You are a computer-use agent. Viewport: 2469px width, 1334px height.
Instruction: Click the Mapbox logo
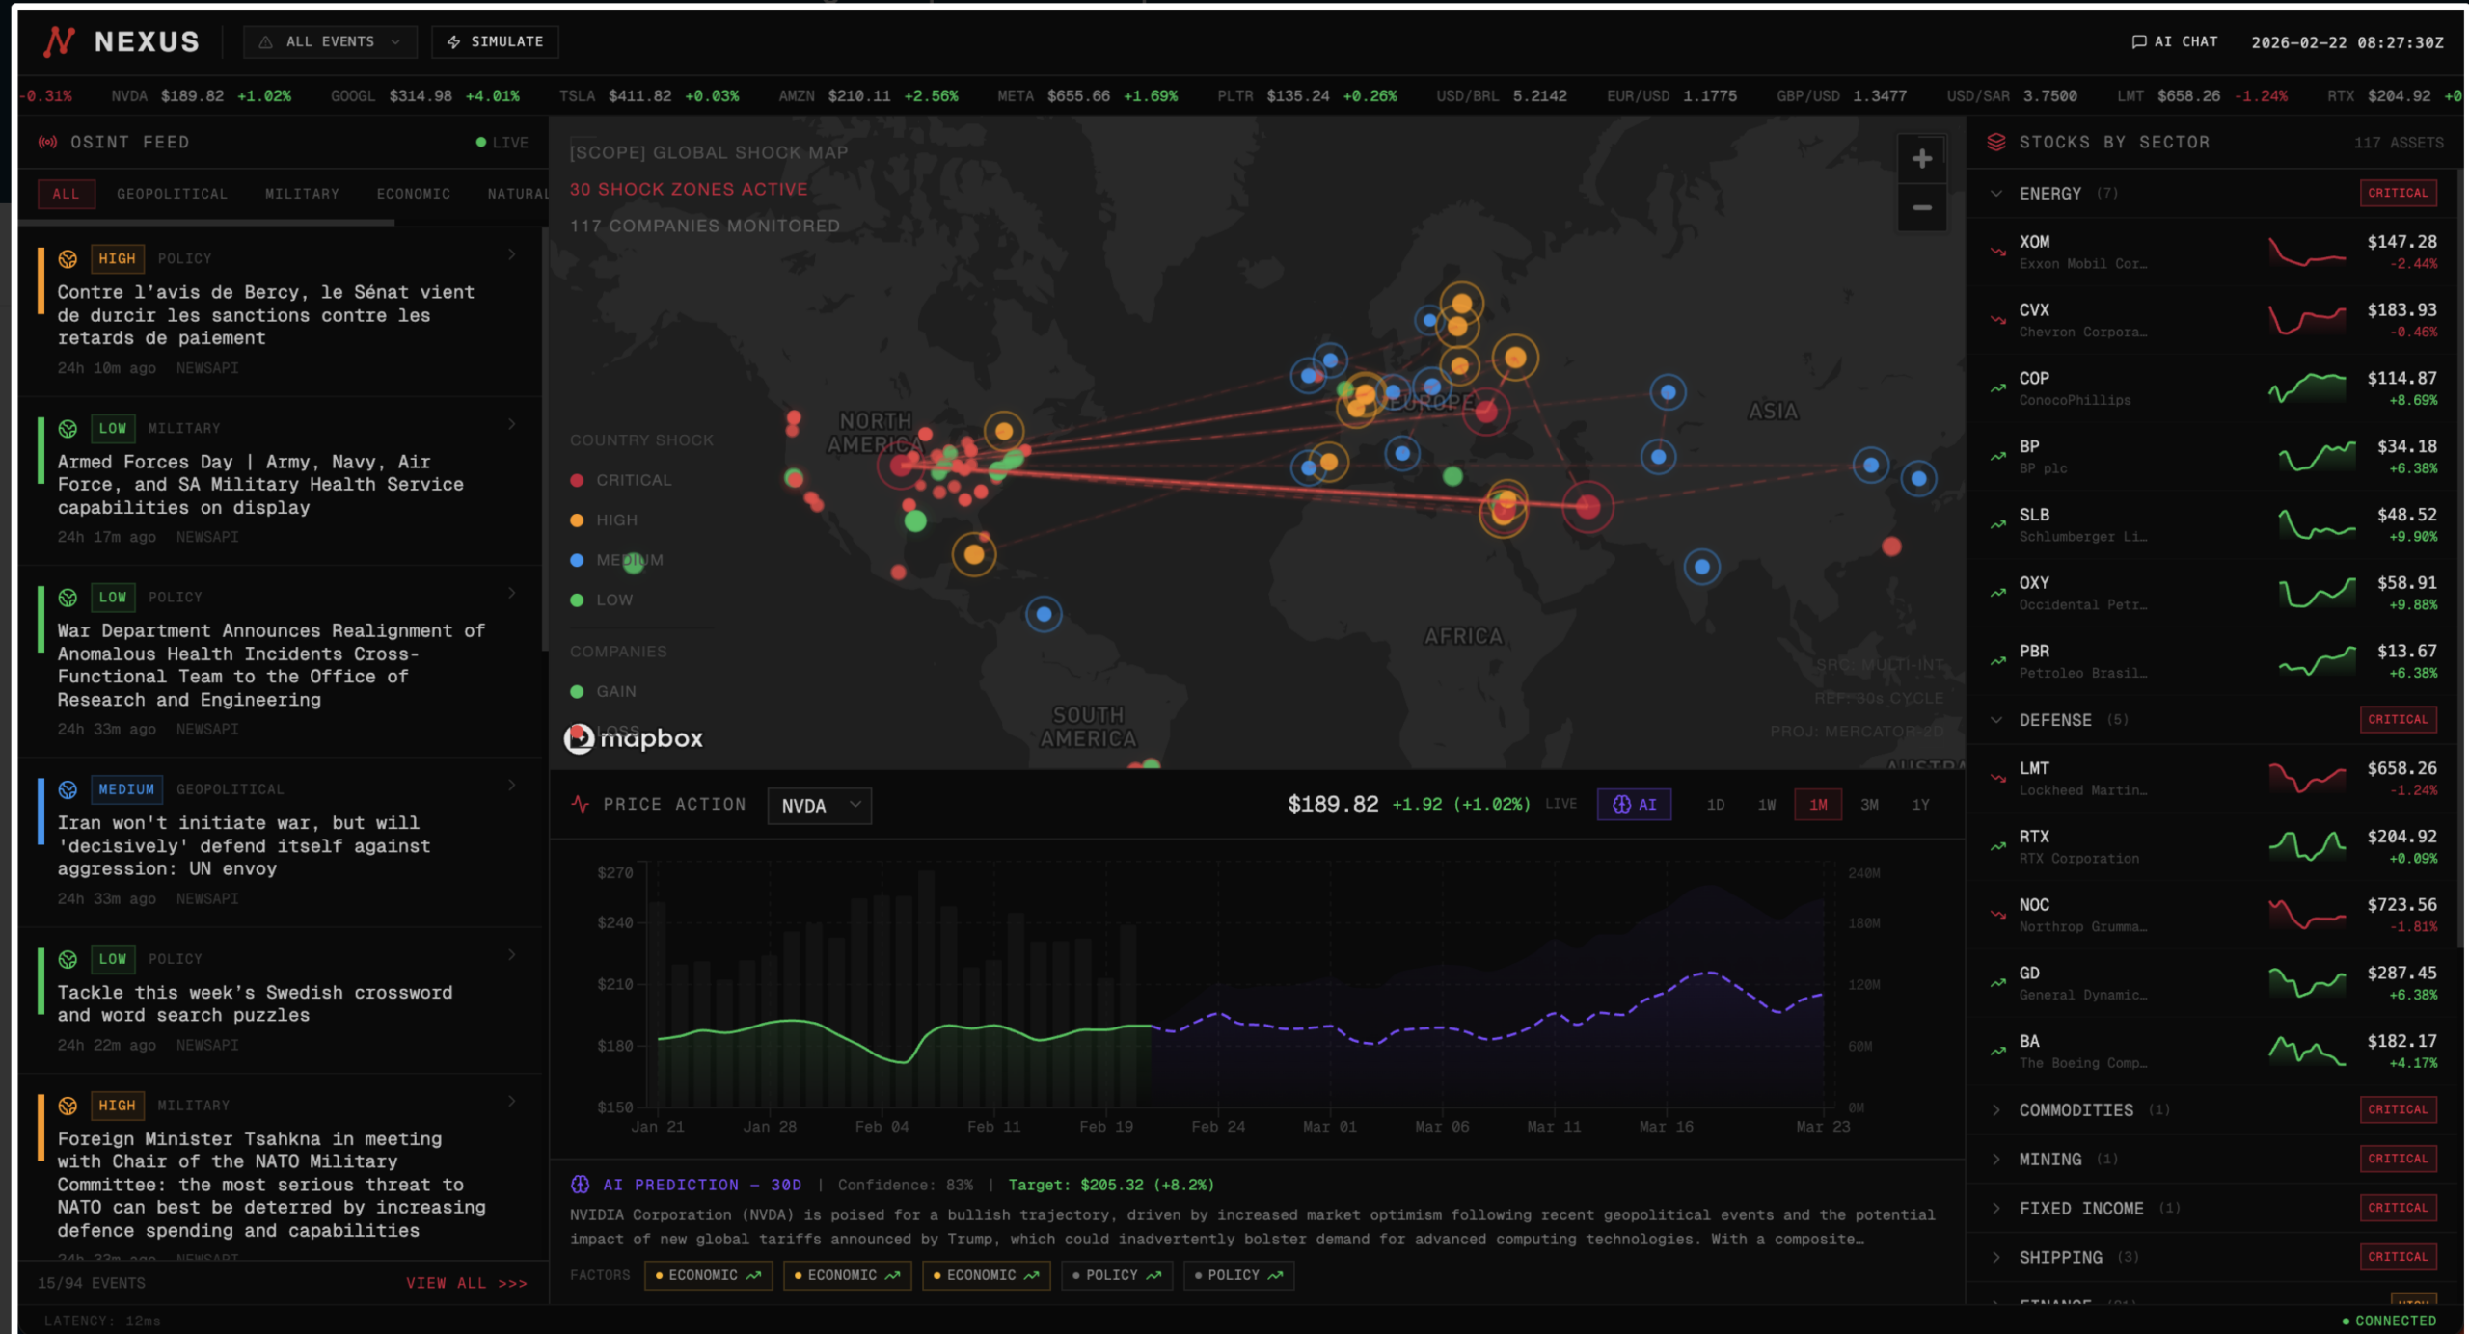point(634,738)
